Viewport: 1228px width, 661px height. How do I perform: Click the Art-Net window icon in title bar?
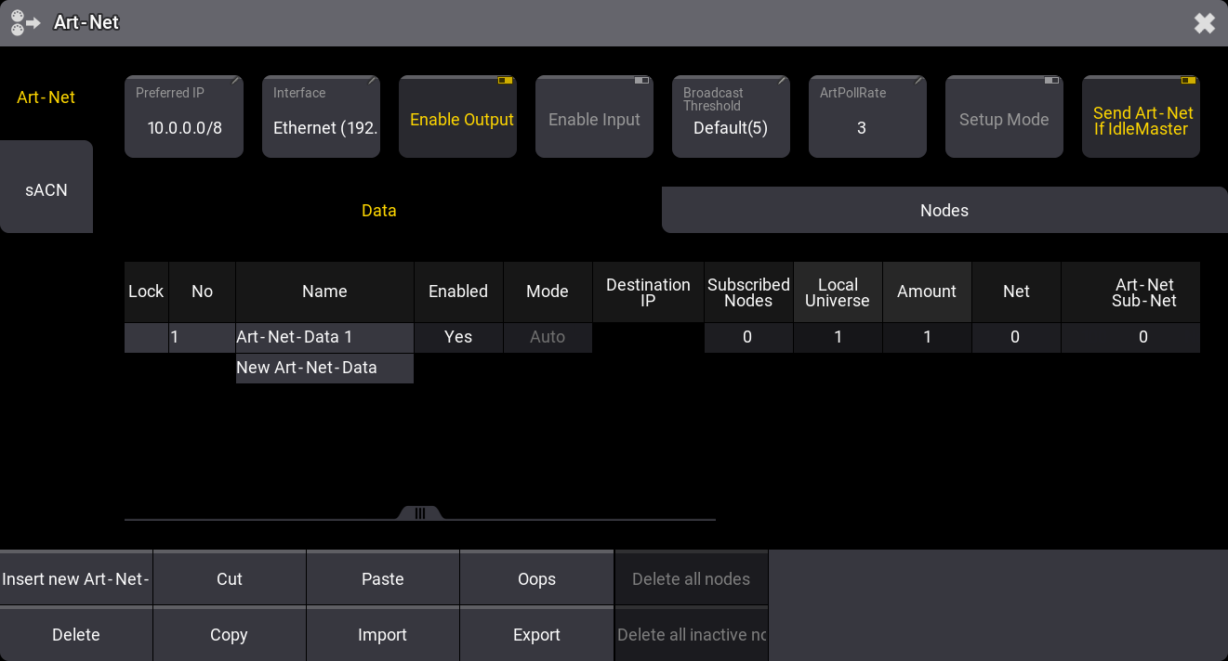coord(25,23)
